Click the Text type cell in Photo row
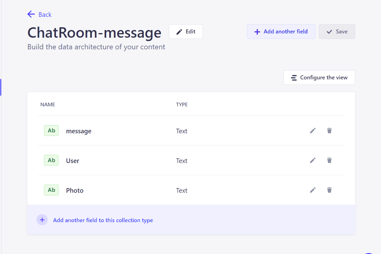The image size is (381, 254). click(x=182, y=191)
